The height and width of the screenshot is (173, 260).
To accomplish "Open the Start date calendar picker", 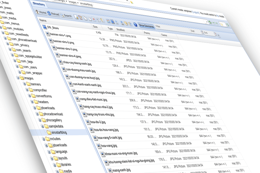I will pyautogui.click(x=202, y=32).
